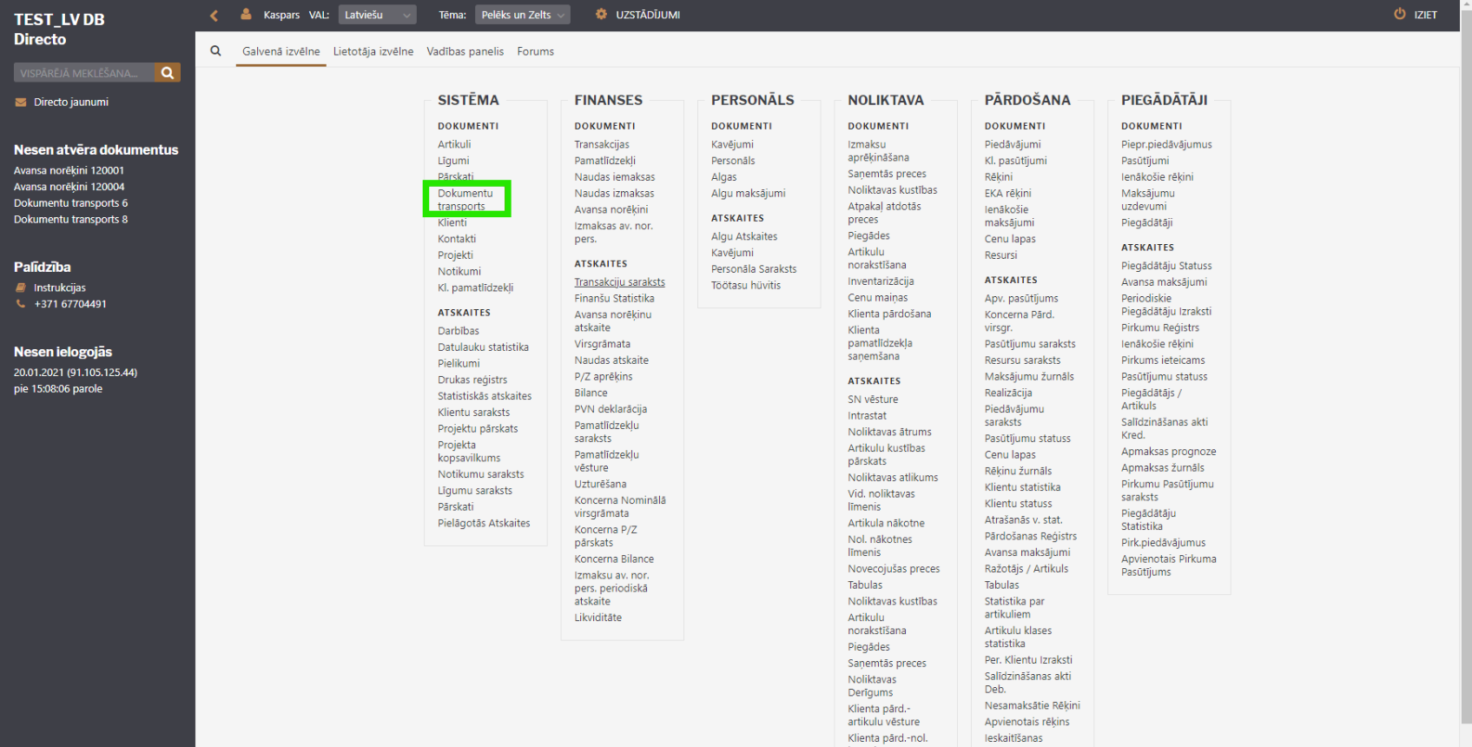This screenshot has height=747, width=1472.
Task: Open the settings gear icon for Uzstādījumi
Action: coord(601,15)
